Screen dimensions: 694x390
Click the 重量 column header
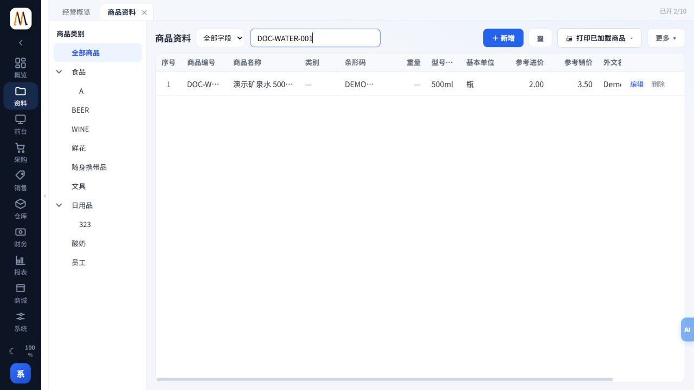(x=414, y=62)
